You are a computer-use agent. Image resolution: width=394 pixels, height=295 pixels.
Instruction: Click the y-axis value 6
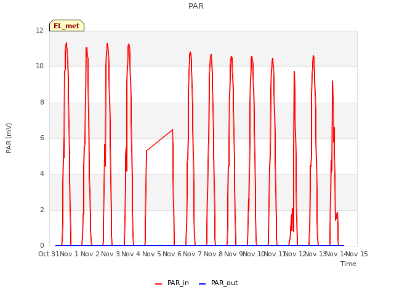coord(42,138)
